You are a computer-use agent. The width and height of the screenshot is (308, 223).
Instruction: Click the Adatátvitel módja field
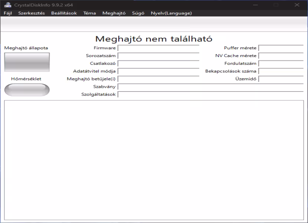[x=158, y=71]
